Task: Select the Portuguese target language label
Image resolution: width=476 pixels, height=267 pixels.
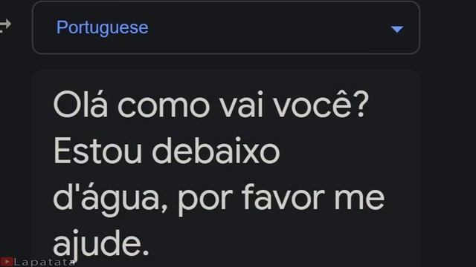Action: pyautogui.click(x=103, y=28)
